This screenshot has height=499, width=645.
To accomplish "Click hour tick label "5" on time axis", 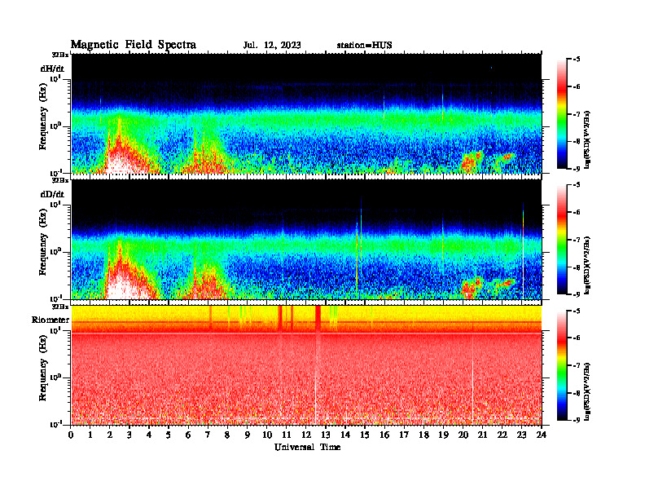I will coord(169,435).
